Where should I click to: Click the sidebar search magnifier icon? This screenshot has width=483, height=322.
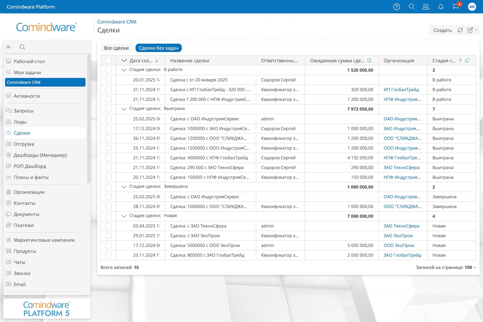click(22, 47)
